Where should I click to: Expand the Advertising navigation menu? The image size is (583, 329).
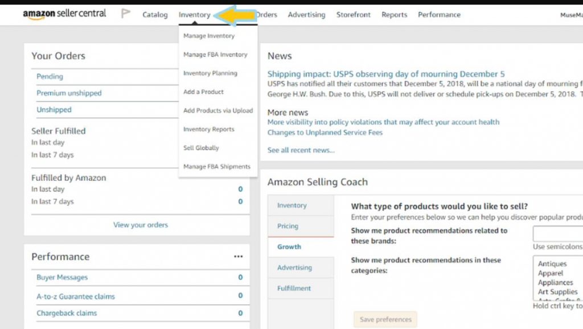point(306,15)
